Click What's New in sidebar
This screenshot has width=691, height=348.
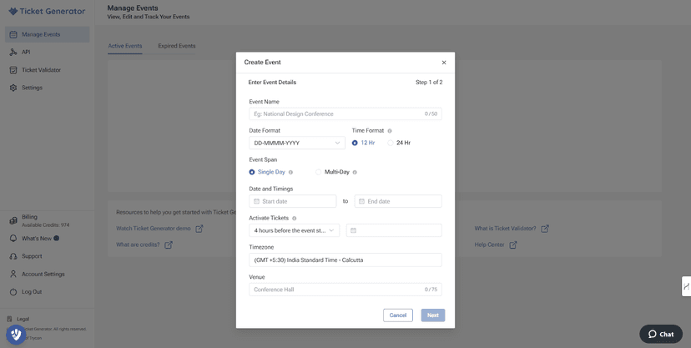(x=37, y=239)
